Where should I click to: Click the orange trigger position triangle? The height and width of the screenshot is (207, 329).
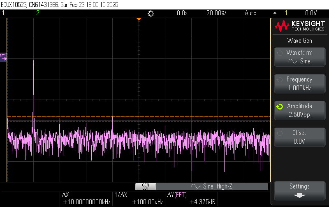(139, 19)
